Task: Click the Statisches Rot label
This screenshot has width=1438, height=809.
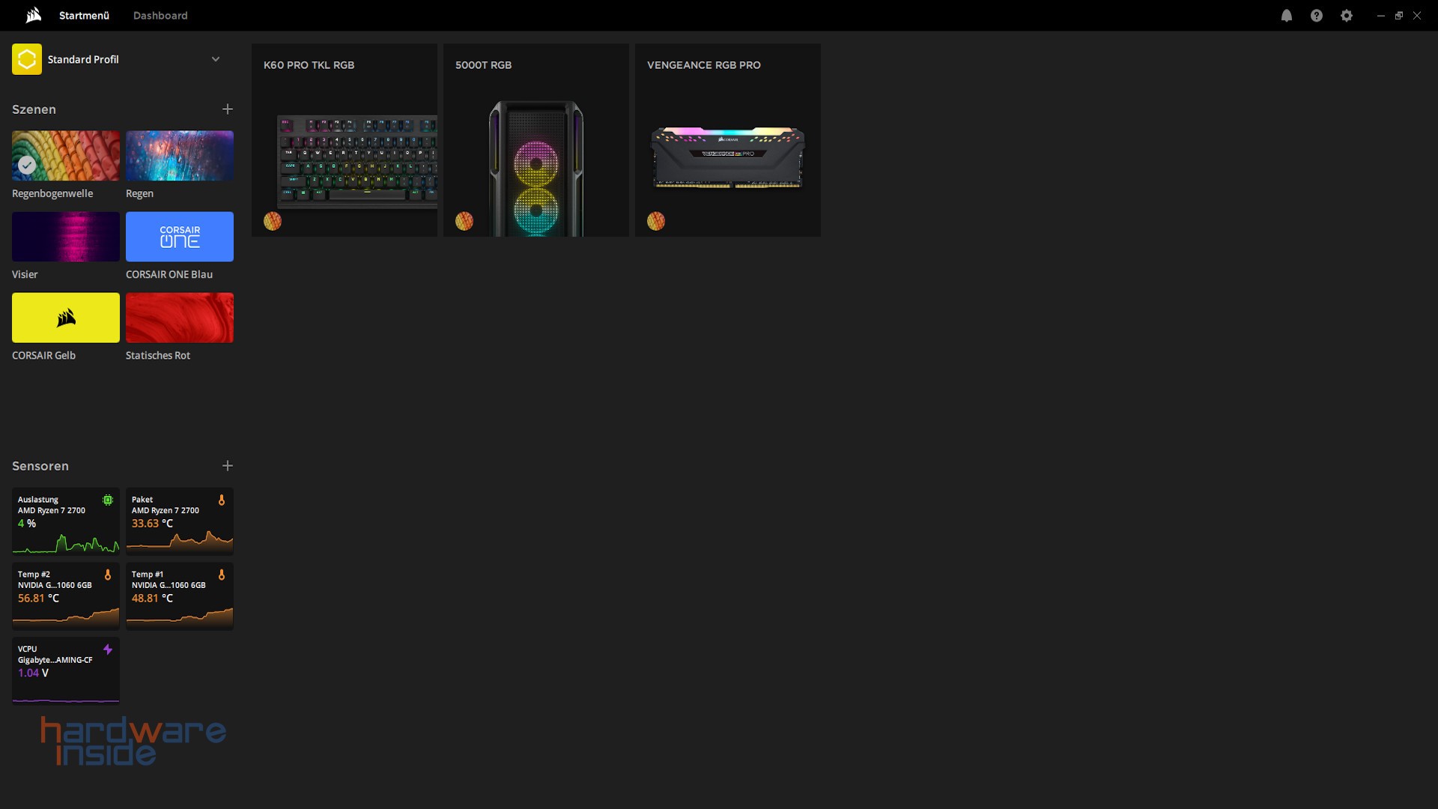Action: pyautogui.click(x=158, y=355)
